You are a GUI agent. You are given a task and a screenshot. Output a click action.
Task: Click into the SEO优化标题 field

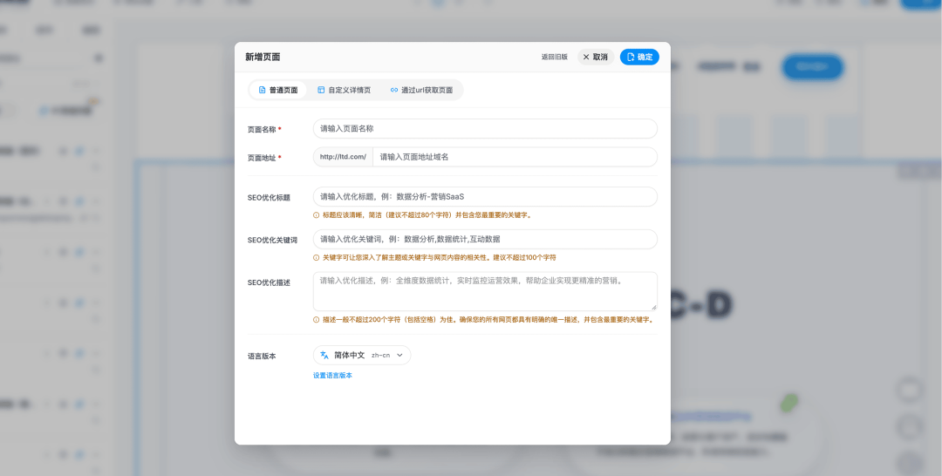click(485, 197)
